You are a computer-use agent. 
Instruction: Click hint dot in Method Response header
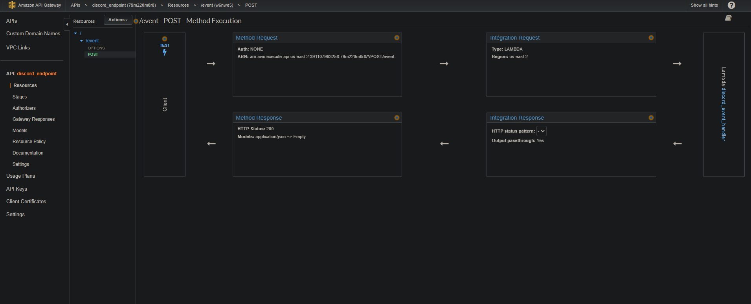(397, 118)
